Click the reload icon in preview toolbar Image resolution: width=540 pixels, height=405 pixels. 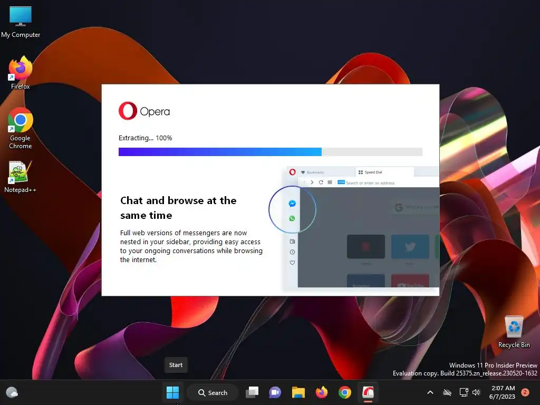coord(321,182)
